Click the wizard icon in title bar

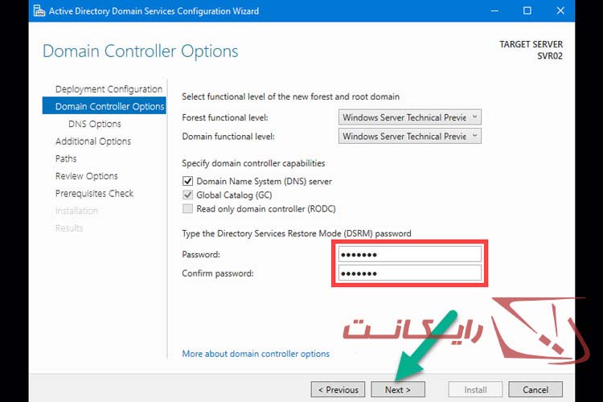38,11
